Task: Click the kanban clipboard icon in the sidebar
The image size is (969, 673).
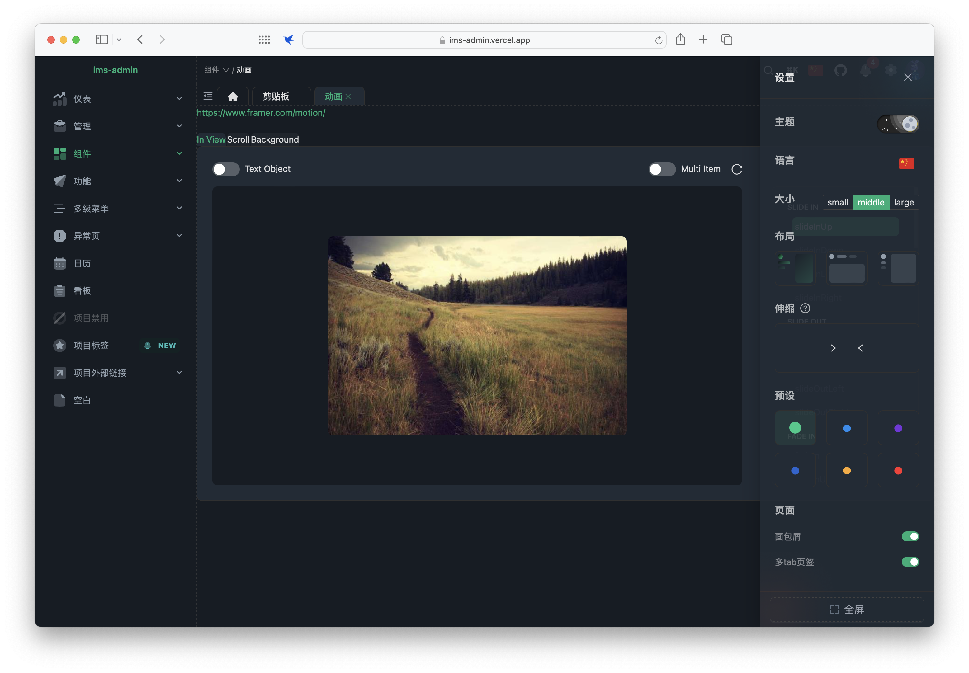Action: (59, 290)
